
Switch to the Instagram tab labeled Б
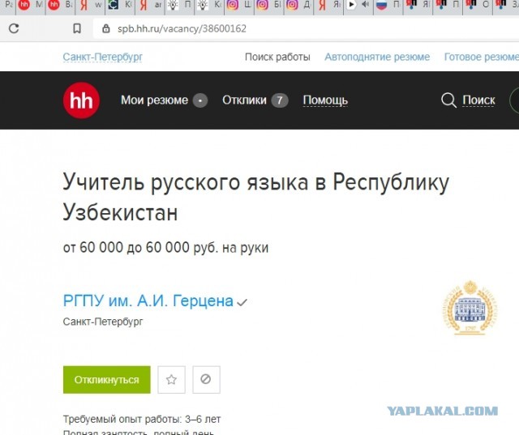click(269, 5)
